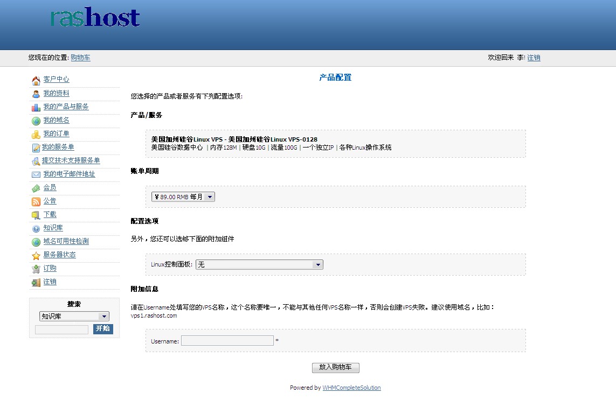Click the search text box in sidebar
Viewport: 616px width, 400px height.
click(x=61, y=329)
